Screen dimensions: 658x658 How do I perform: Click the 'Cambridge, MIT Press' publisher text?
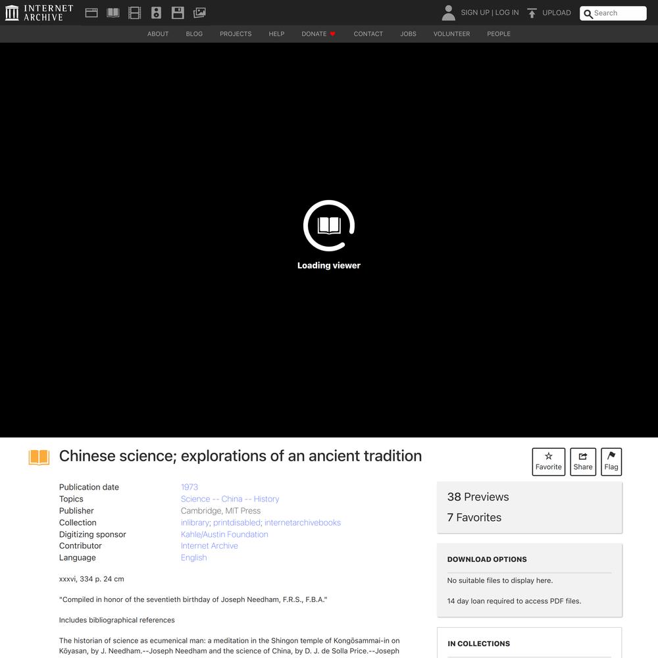(220, 511)
